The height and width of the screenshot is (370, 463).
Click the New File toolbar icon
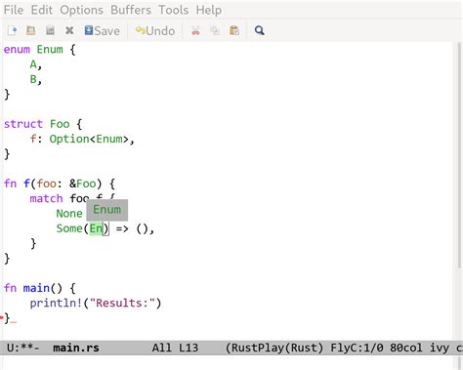pos(12,30)
